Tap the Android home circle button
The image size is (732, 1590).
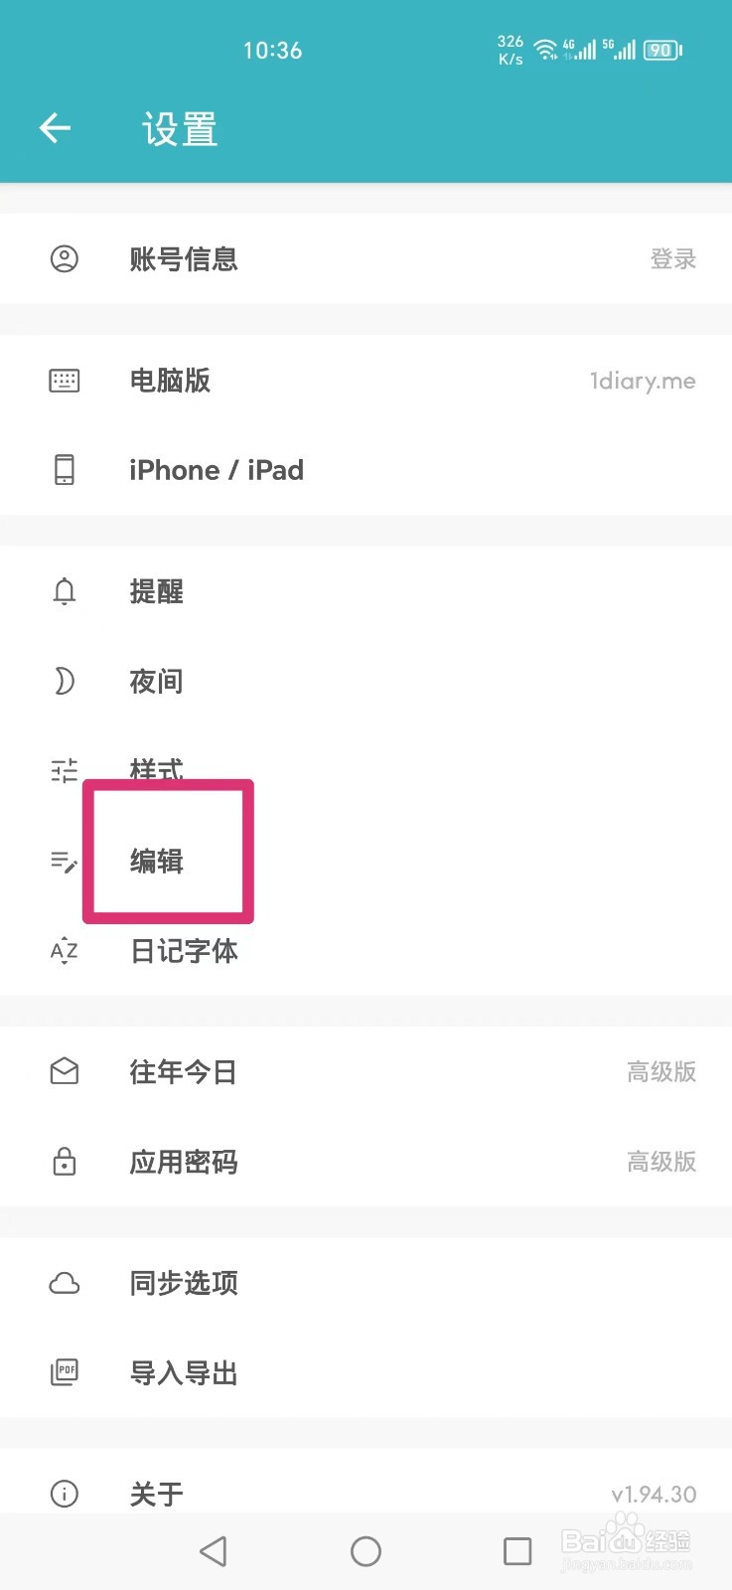[366, 1551]
